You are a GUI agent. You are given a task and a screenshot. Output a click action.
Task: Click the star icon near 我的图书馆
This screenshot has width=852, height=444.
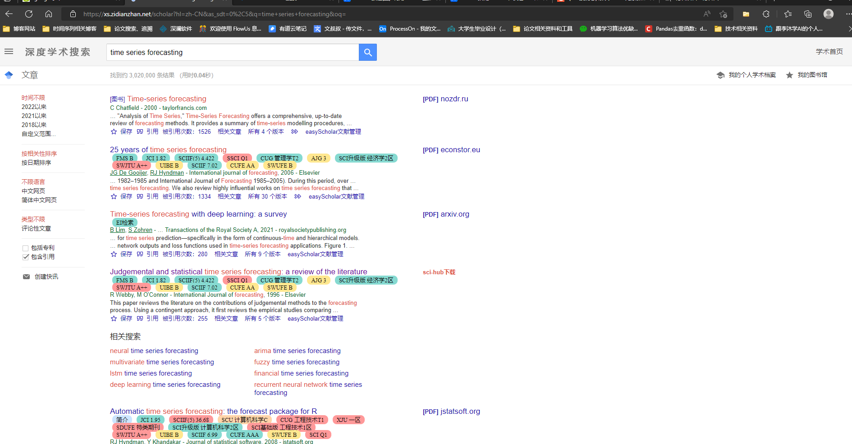[789, 75]
